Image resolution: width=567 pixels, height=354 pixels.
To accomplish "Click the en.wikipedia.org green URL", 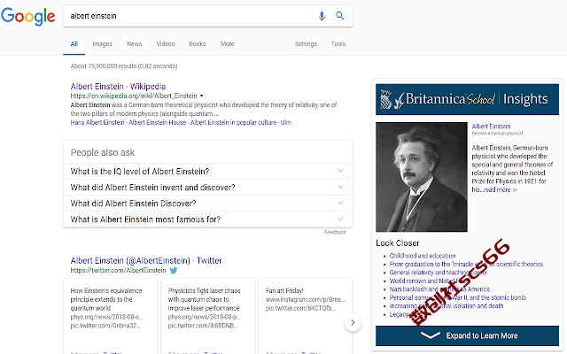I will (x=134, y=96).
